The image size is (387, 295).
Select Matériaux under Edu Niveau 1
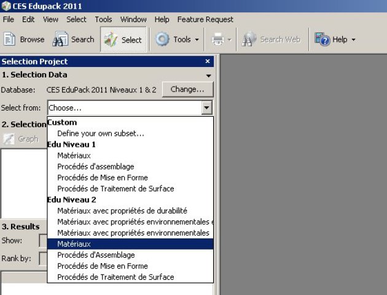[x=130, y=155]
